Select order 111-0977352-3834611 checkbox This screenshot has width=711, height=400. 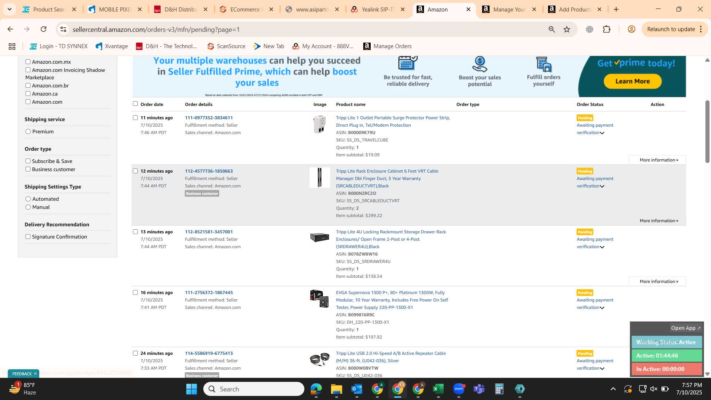point(135,118)
